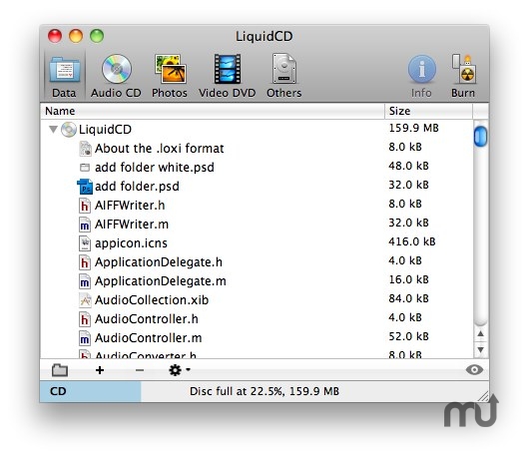Select the ApplicationDelegate.h file name
Viewport: 529px width, 457px height.
[159, 262]
